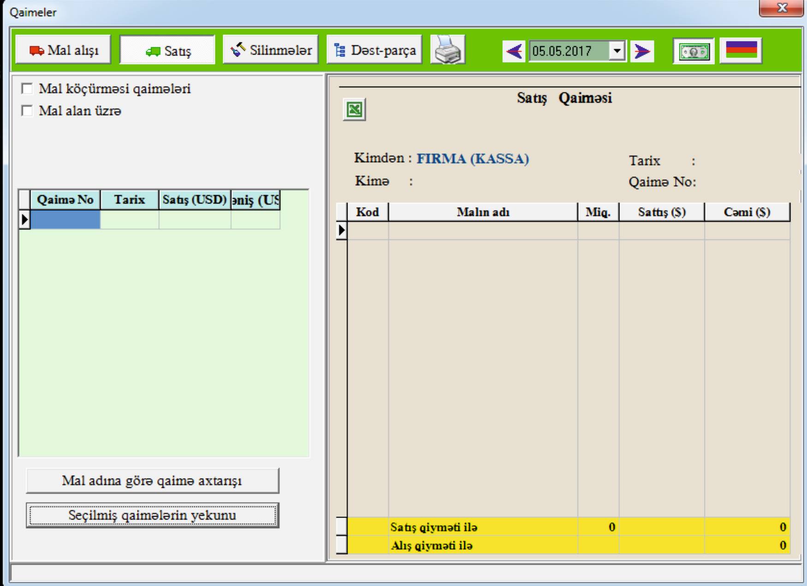This screenshot has height=586, width=807.
Task: Click the dollar bill cash icon
Action: (x=694, y=51)
